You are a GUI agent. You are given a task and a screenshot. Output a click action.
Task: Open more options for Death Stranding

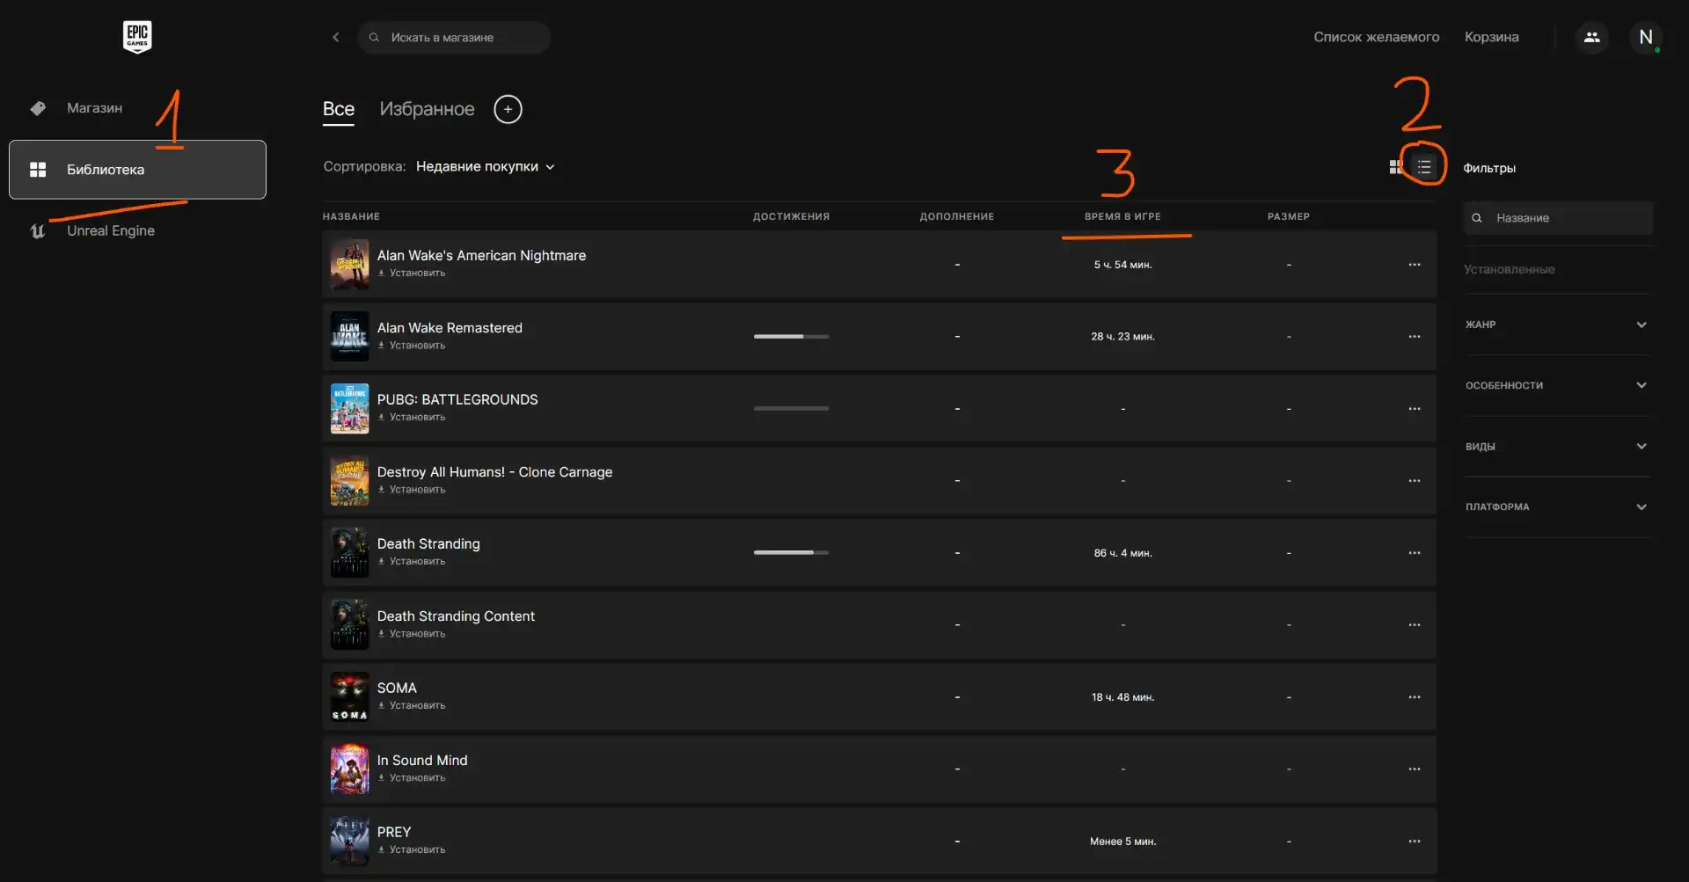(x=1415, y=553)
